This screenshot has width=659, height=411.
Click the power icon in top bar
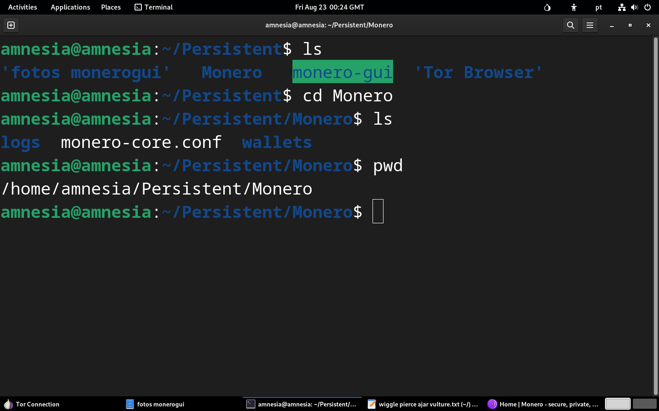click(x=648, y=7)
